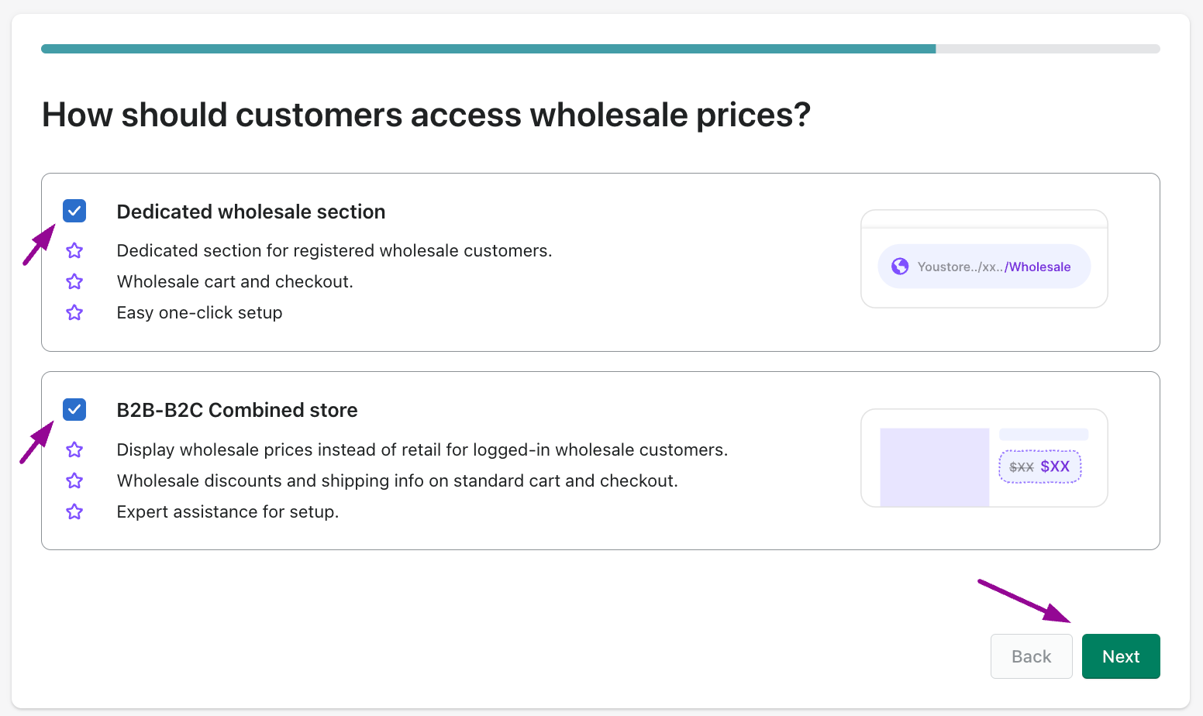Click star icon beside Display wholesale prices text

click(x=74, y=449)
